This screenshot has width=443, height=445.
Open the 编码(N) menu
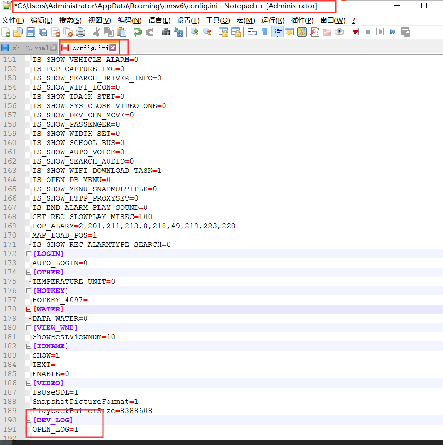[x=130, y=20]
